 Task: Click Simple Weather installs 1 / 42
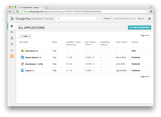click(69, 57)
